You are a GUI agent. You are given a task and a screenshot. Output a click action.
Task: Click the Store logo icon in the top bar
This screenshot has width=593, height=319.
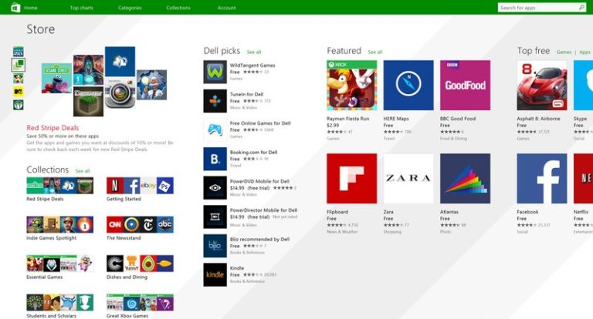[15, 8]
